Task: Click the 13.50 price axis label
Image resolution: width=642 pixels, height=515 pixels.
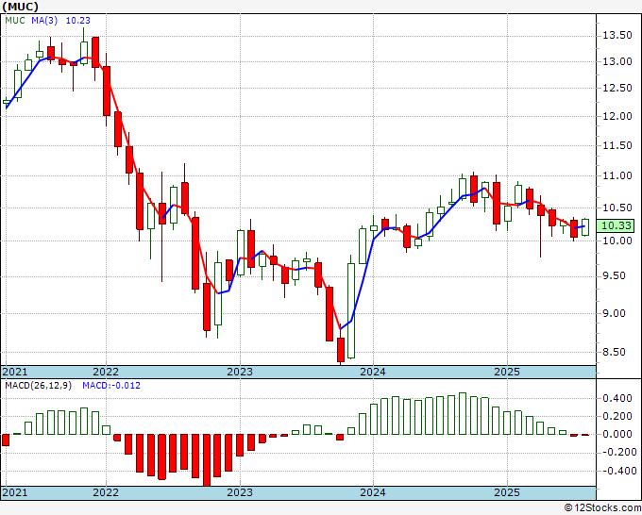Action: [617, 36]
